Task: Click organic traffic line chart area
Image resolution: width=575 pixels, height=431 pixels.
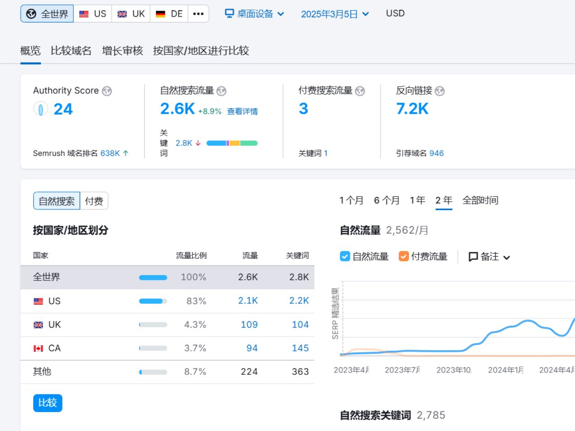Action: tap(458, 319)
